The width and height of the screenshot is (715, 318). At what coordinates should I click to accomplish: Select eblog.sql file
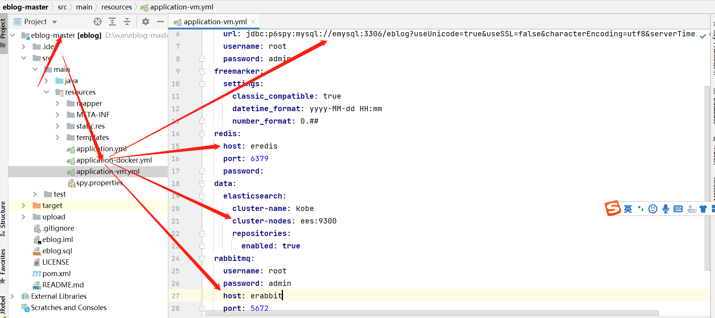pyautogui.click(x=57, y=251)
